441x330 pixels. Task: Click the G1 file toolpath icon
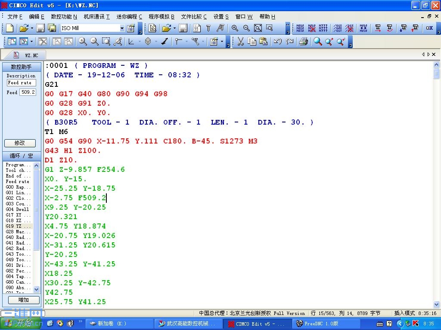pos(196,28)
